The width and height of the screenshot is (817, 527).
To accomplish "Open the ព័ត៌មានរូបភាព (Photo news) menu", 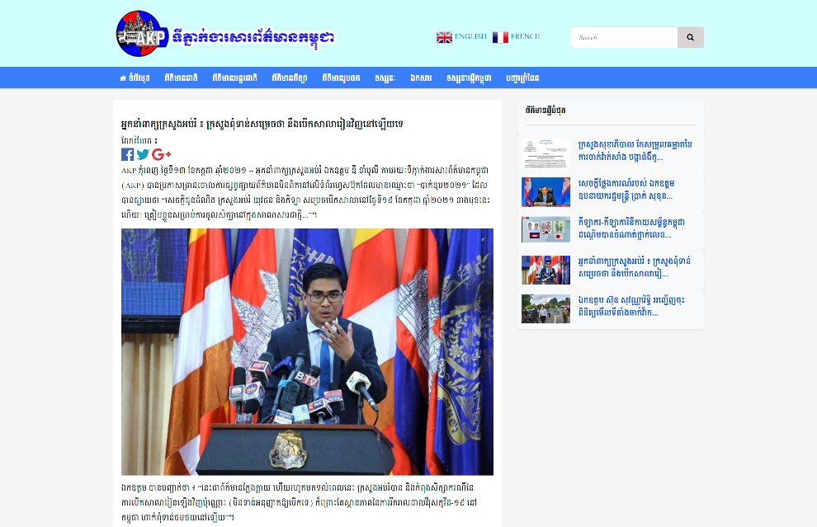I will pos(341,78).
